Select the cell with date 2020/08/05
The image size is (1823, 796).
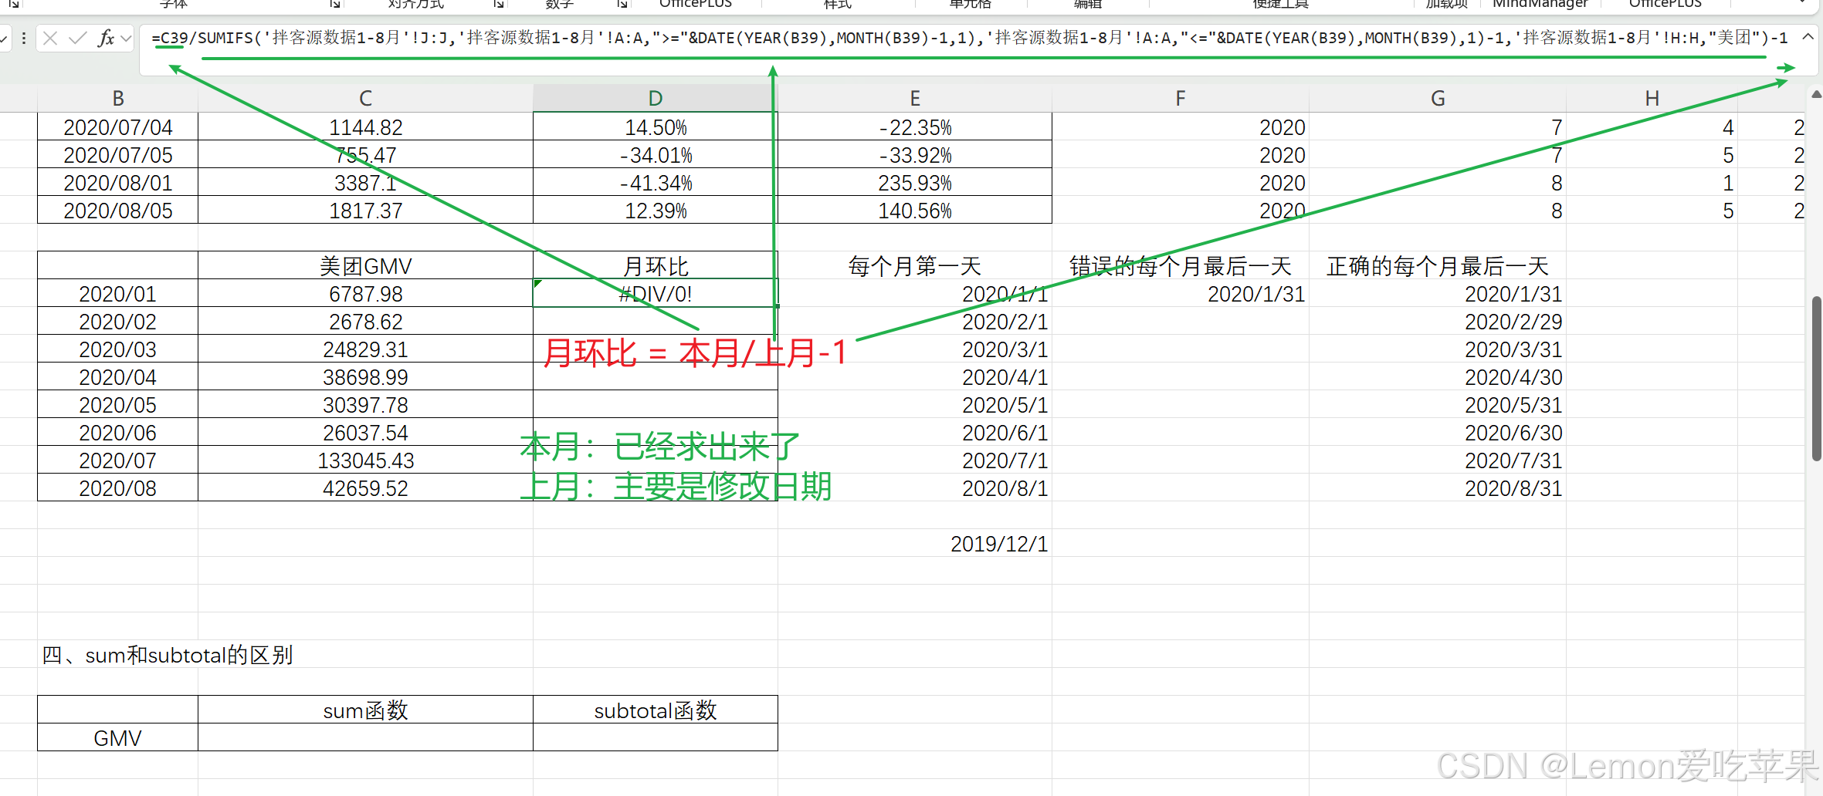pyautogui.click(x=117, y=210)
